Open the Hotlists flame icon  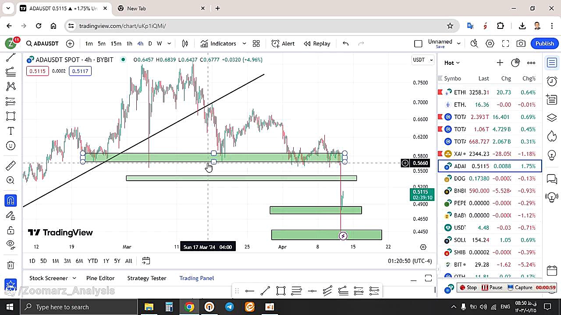click(x=552, y=136)
